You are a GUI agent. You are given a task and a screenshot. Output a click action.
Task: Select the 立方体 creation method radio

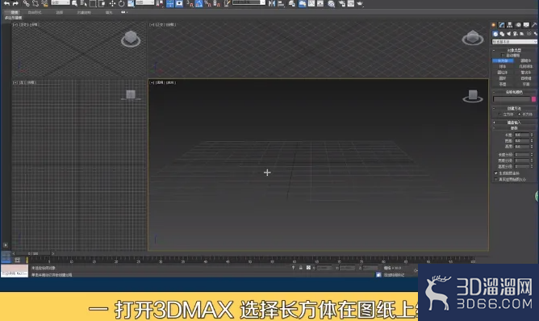500,115
